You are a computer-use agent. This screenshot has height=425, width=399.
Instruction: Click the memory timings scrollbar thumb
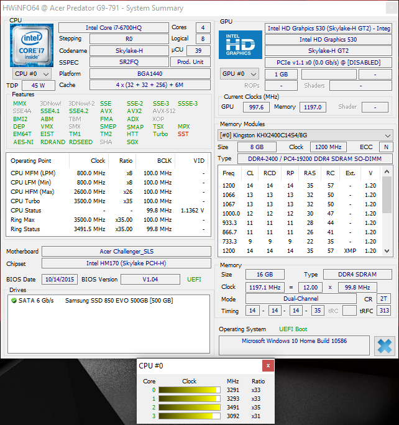coord(387,194)
